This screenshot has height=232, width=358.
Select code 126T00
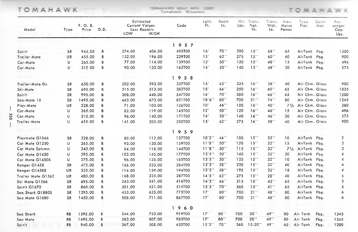click(x=183, y=105)
